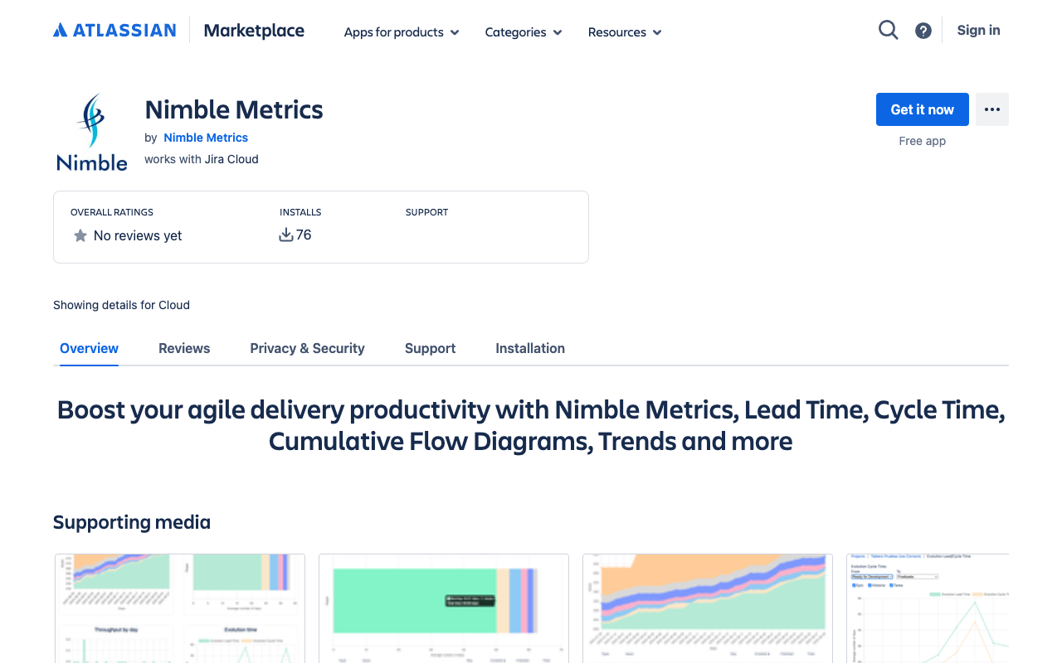Click the gray ratings star icon
1062x663 pixels.
[80, 235]
